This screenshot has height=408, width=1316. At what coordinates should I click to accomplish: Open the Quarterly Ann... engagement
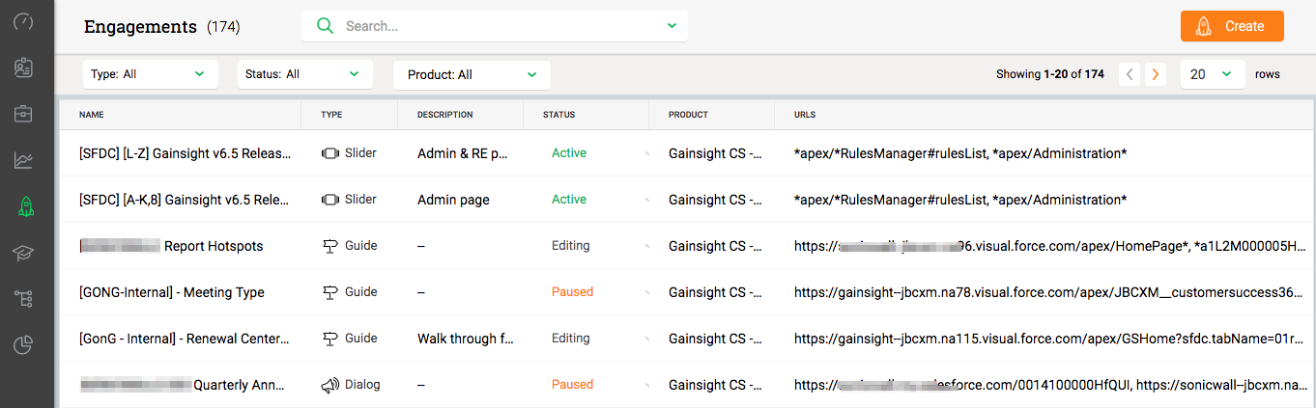(x=183, y=385)
